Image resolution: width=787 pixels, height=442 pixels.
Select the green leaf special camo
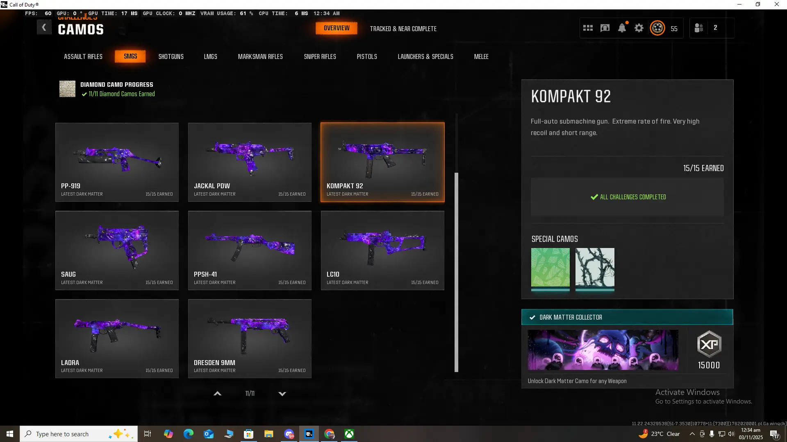point(550,267)
